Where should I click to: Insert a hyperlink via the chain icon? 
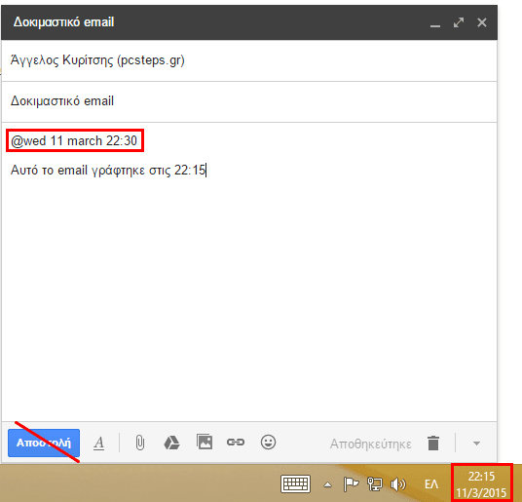coord(236,442)
